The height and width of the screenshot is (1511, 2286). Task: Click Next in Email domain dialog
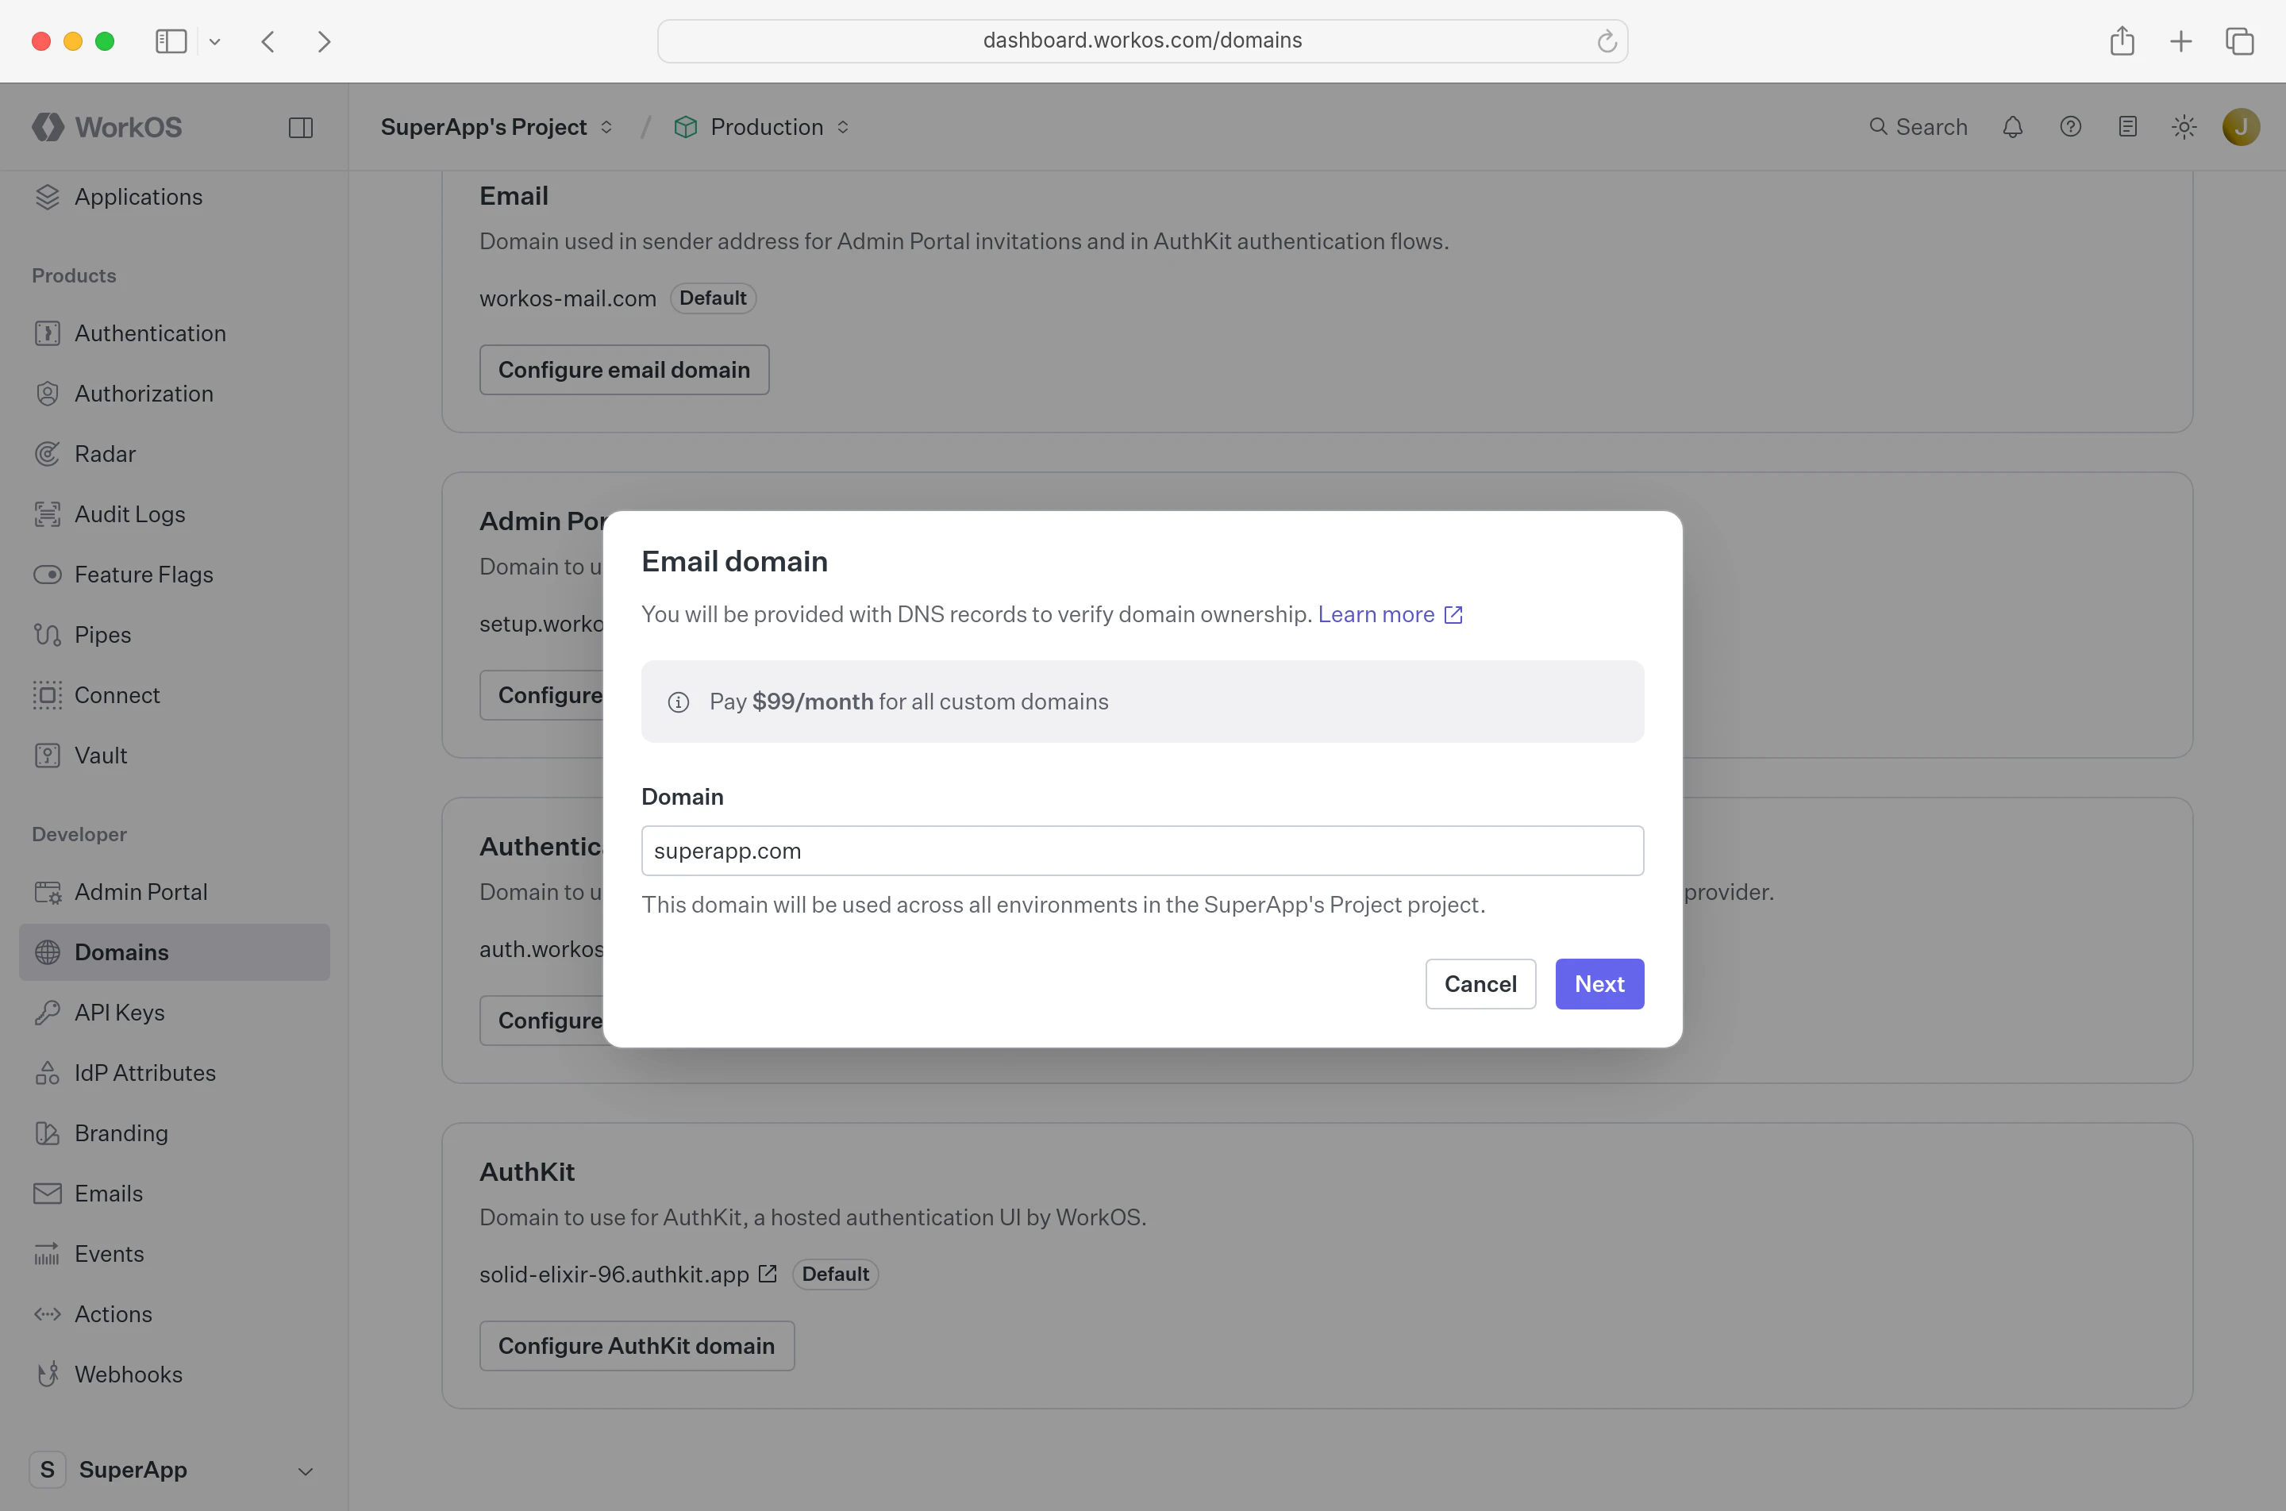point(1599,984)
